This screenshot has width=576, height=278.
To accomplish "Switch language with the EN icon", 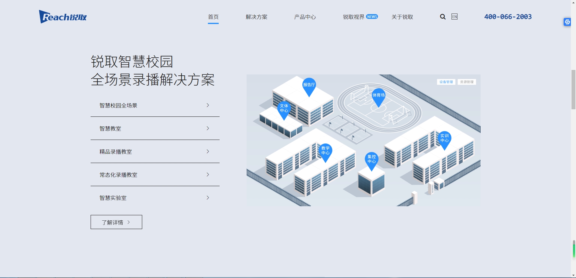I will point(454,17).
